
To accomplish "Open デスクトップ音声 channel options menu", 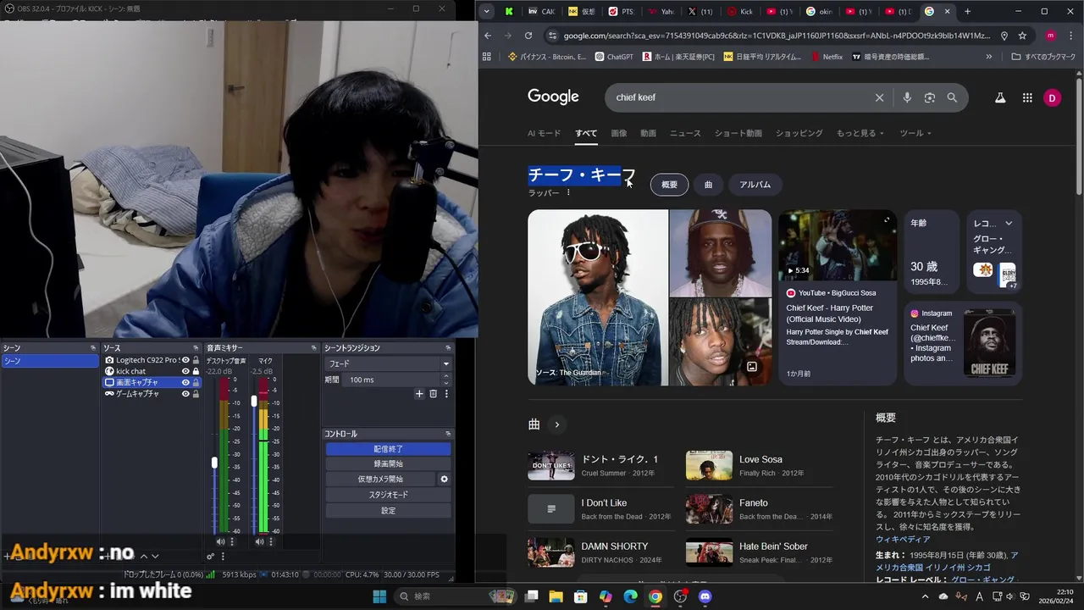I will click(233, 541).
